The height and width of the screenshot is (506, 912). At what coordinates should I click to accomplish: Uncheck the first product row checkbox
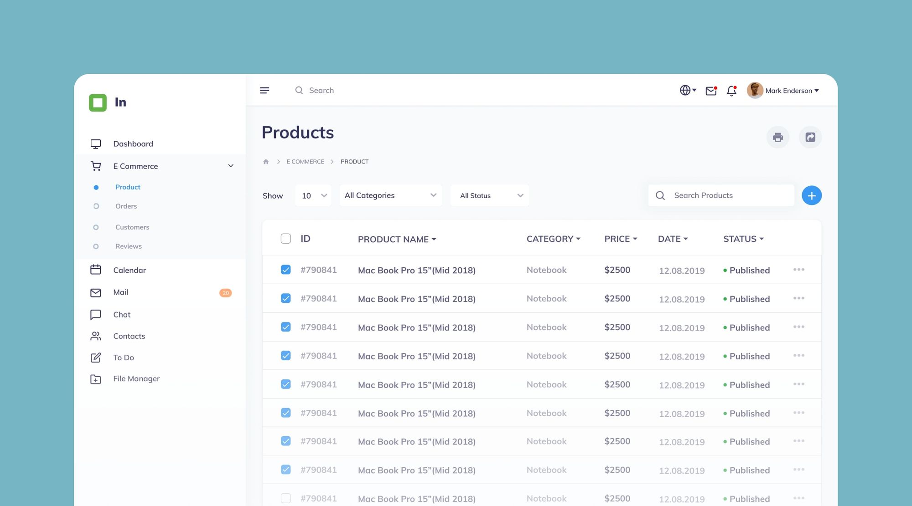pyautogui.click(x=285, y=270)
